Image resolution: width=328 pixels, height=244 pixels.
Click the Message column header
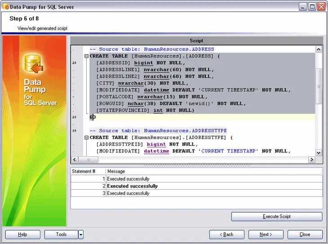pos(214,171)
